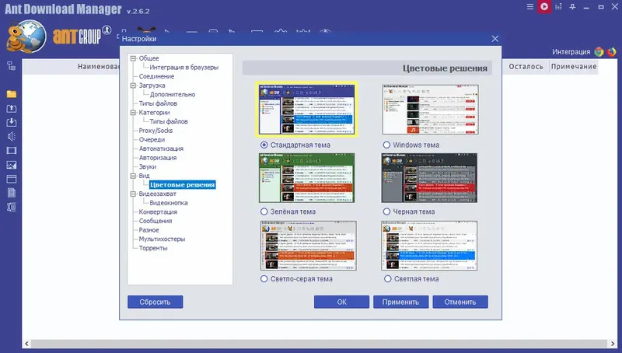Viewport: 622px width, 353px height.
Task: Click the Применить button
Action: point(400,302)
